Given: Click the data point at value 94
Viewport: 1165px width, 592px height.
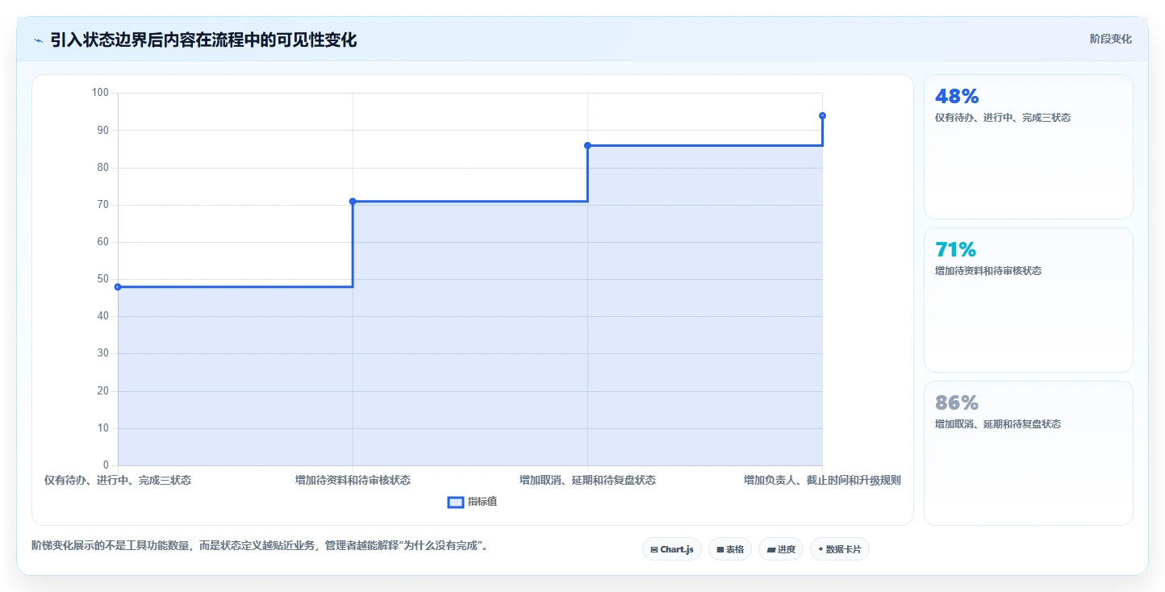Looking at the screenshot, I should click(x=822, y=115).
